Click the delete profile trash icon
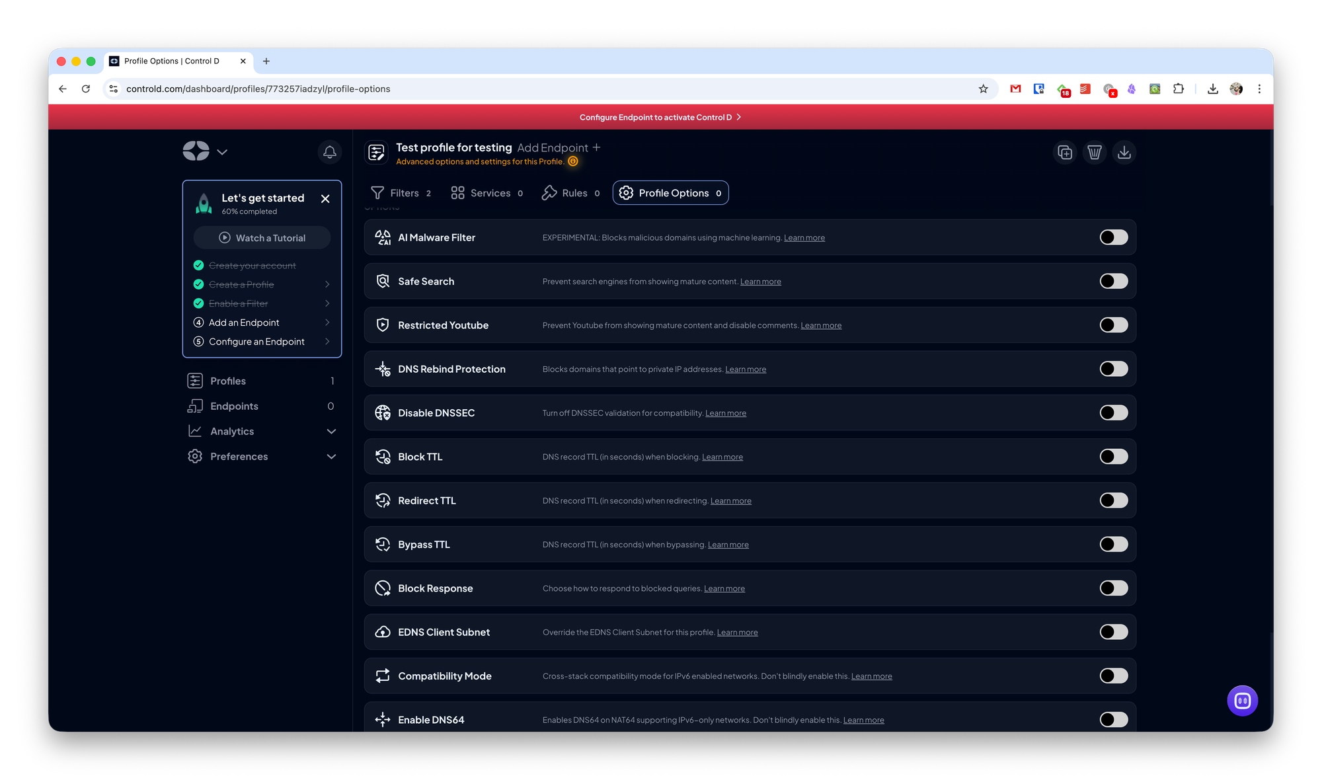The width and height of the screenshot is (1322, 780). tap(1095, 153)
